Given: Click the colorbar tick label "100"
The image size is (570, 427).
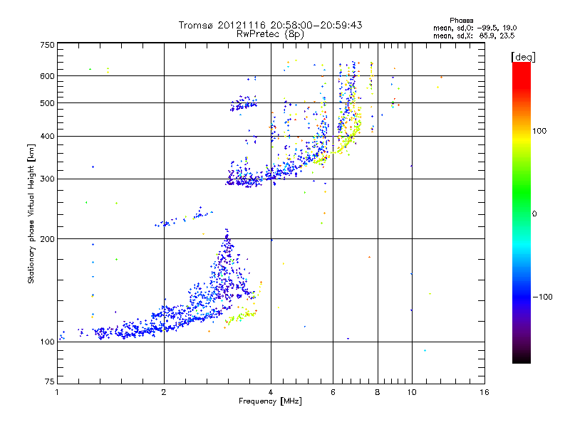Looking at the screenshot, I should (539, 131).
